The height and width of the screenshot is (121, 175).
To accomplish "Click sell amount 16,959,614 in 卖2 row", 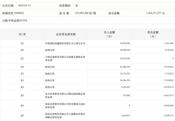I will (x=168, y=87).
